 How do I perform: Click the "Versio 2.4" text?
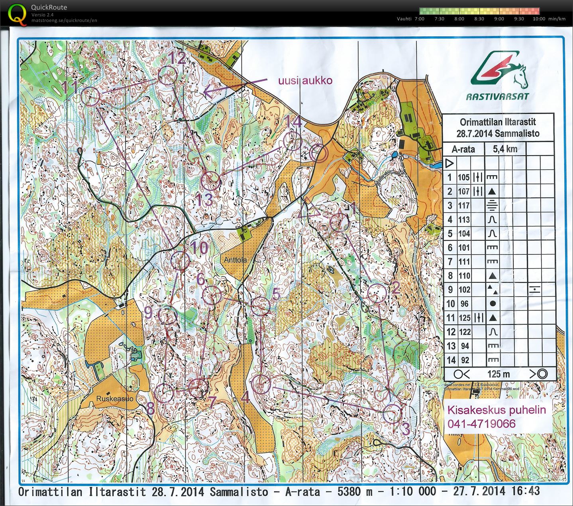tap(42, 15)
